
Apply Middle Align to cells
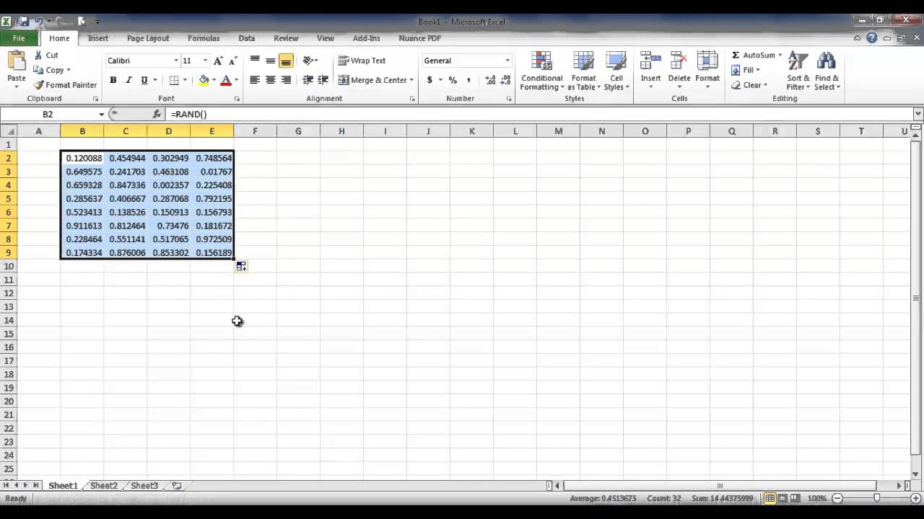pyautogui.click(x=271, y=61)
